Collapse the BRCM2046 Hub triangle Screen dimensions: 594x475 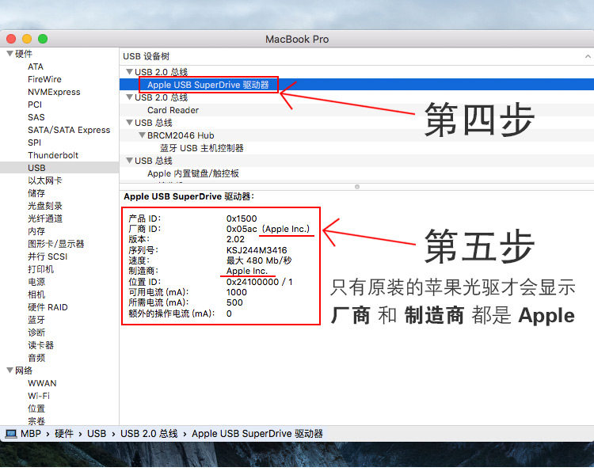142,135
